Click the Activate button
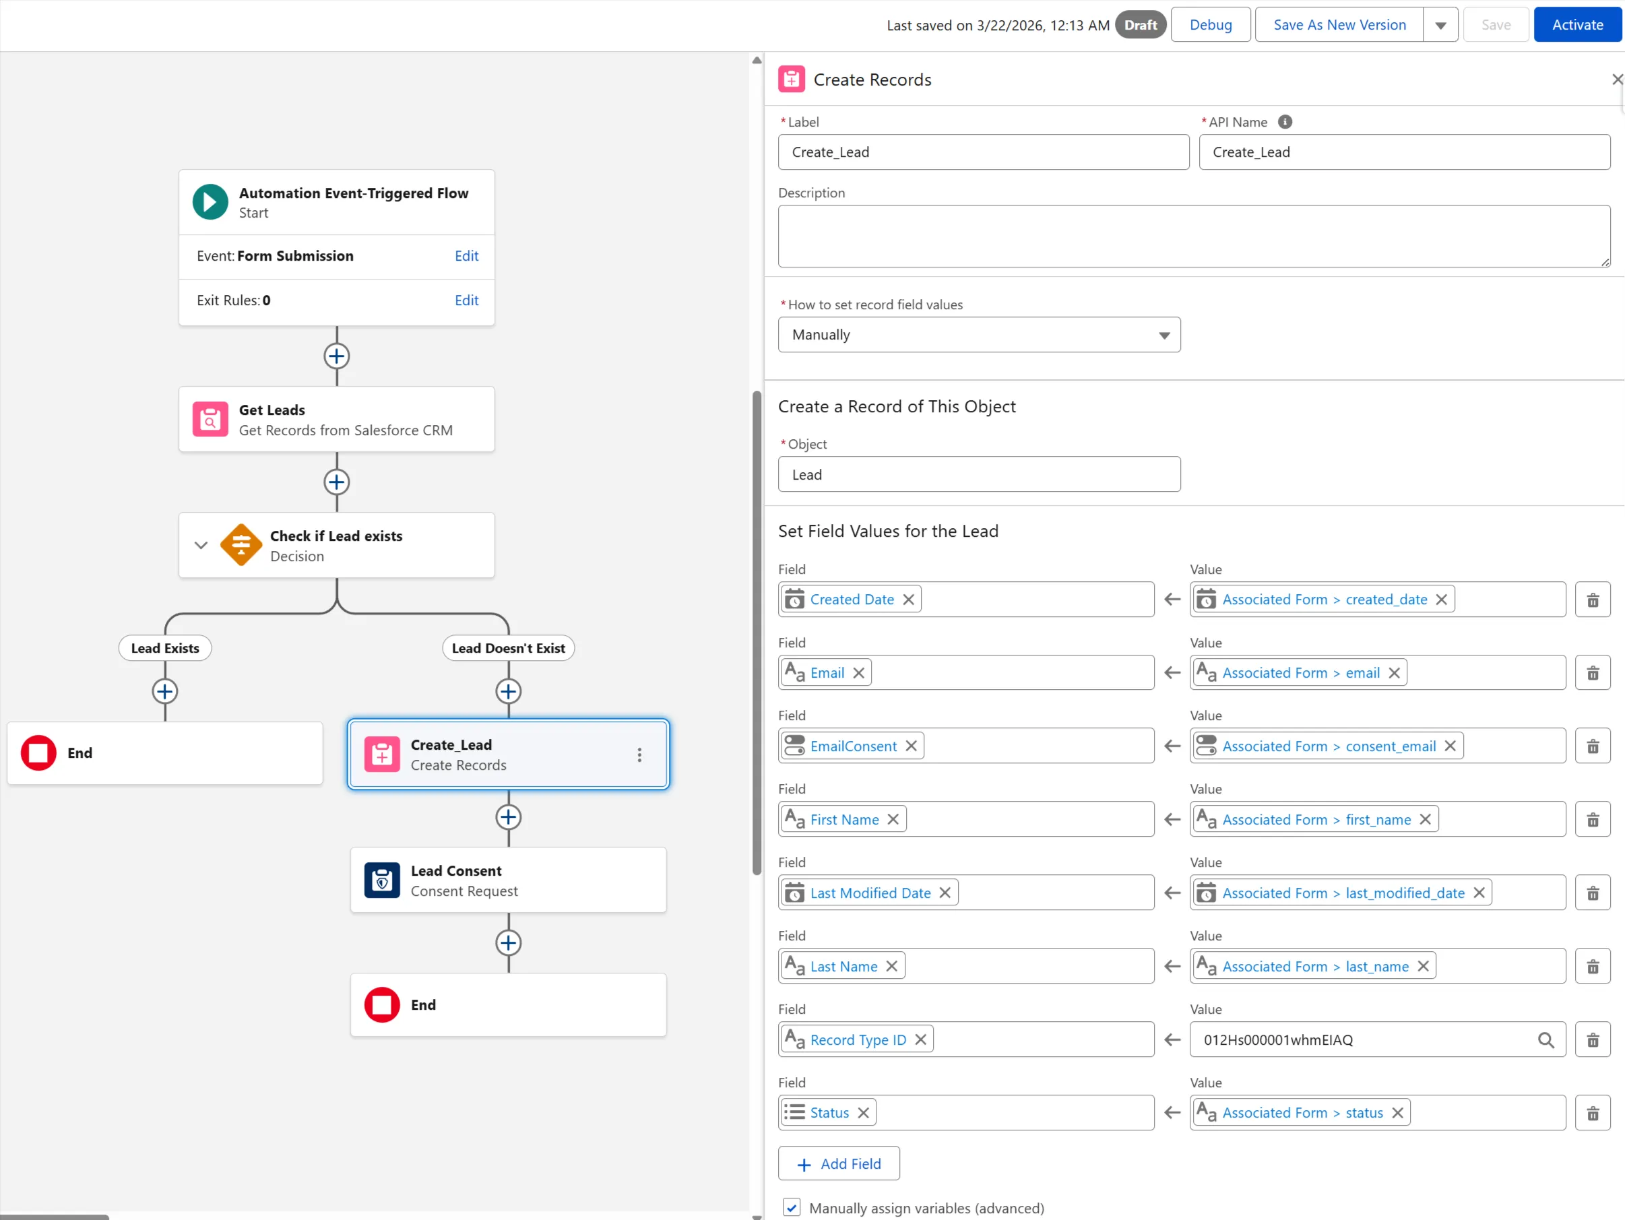The height and width of the screenshot is (1220, 1625). 1577,25
